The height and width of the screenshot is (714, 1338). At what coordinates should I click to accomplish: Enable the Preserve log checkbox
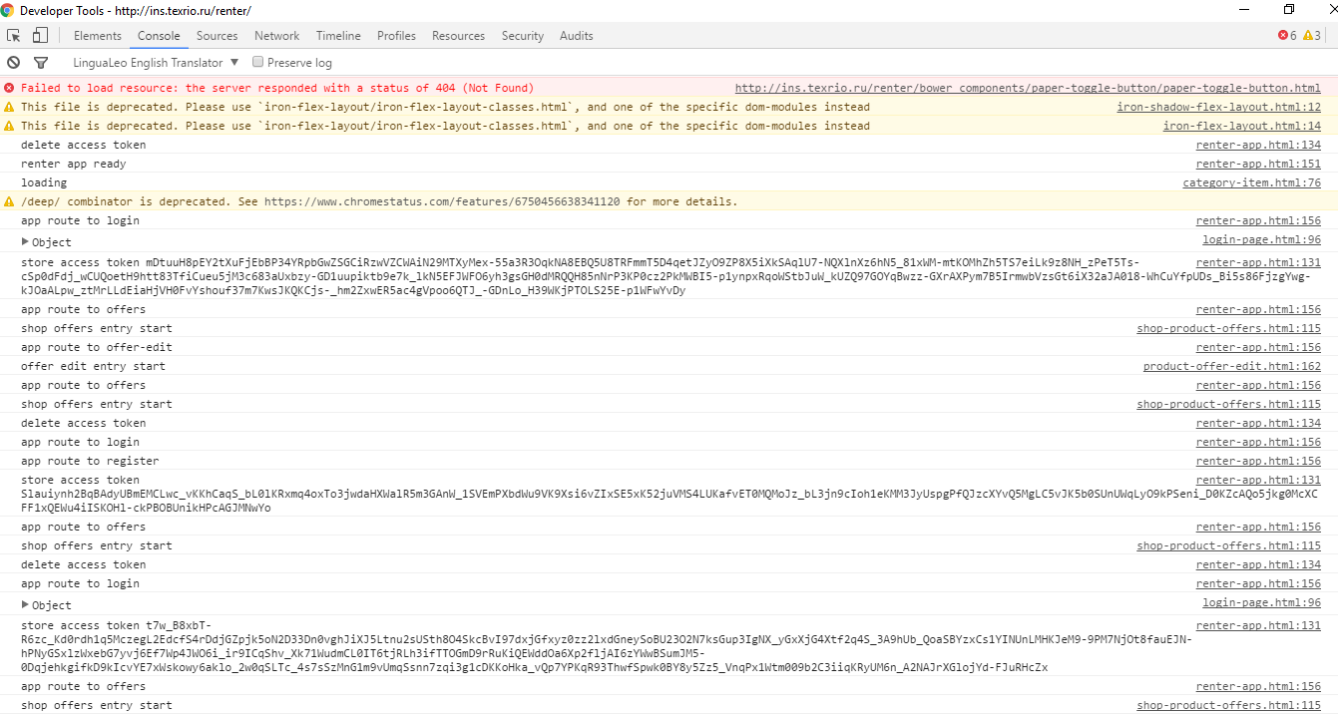coord(258,62)
